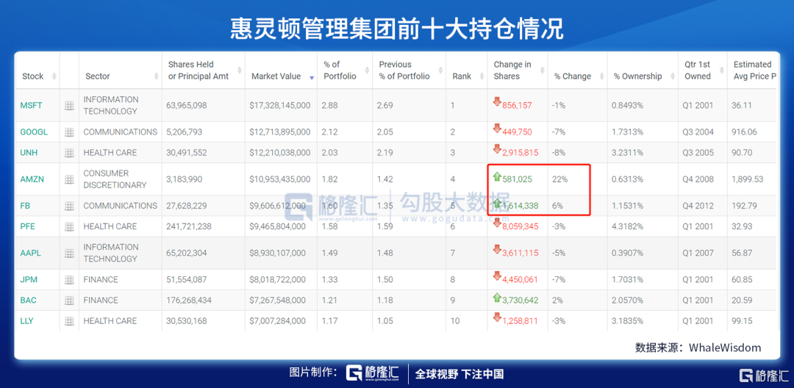Select PFE ownership value 4.3182%
This screenshot has height=388, width=794.
(627, 226)
